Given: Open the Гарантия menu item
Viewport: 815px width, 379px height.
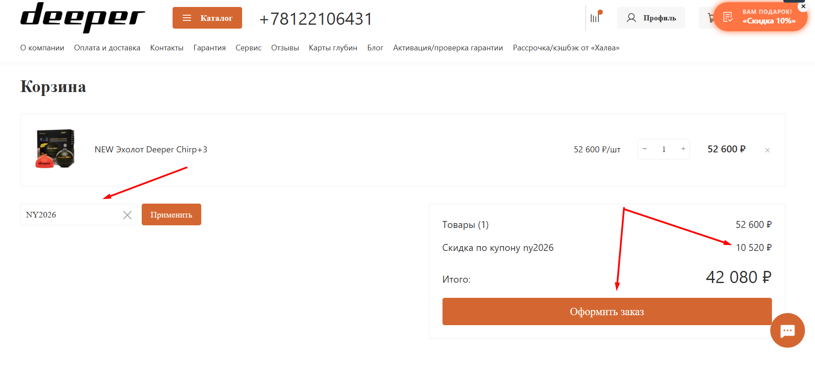Looking at the screenshot, I should click(x=210, y=48).
